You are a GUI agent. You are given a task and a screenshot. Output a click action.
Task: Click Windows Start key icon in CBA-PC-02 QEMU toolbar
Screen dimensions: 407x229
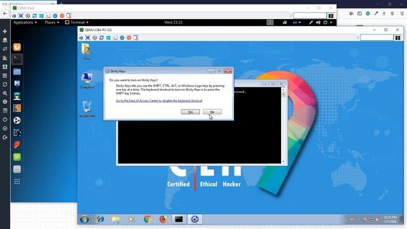[108, 38]
